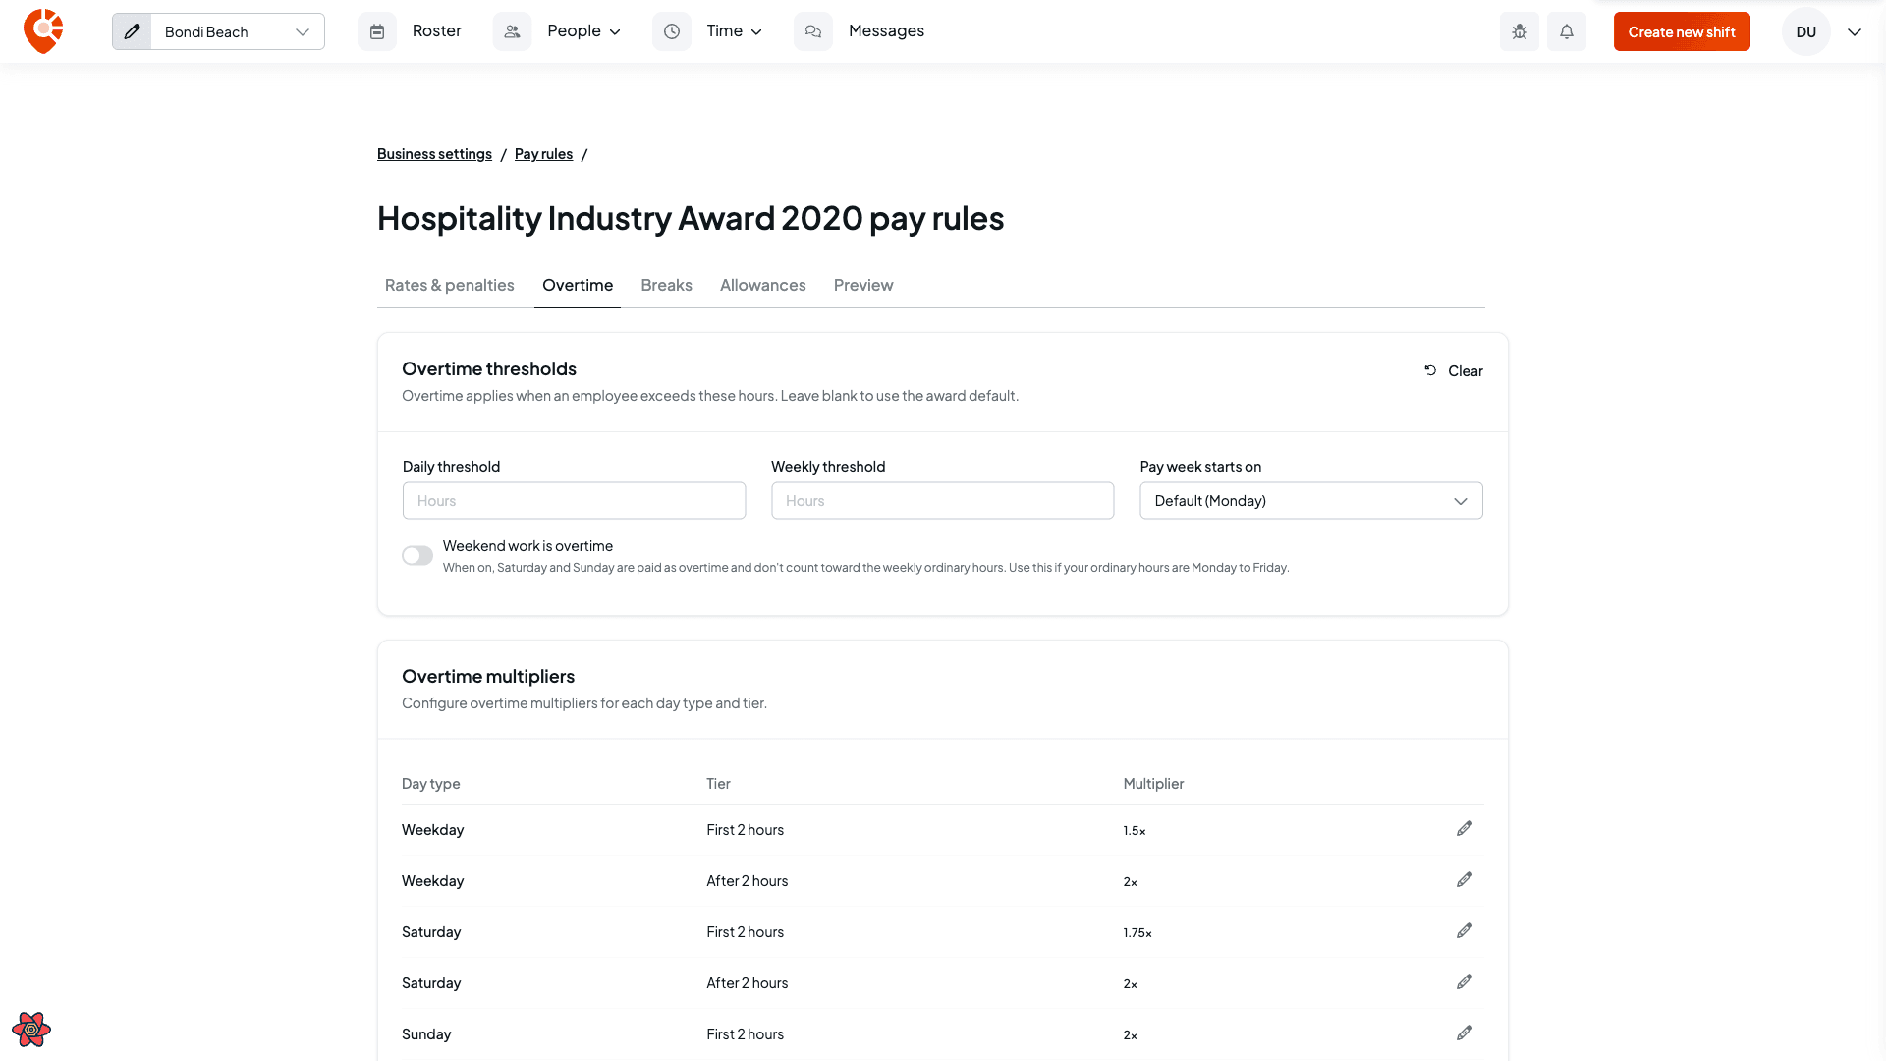The height and width of the screenshot is (1061, 1886).
Task: Expand the user account chevron
Action: (1855, 31)
